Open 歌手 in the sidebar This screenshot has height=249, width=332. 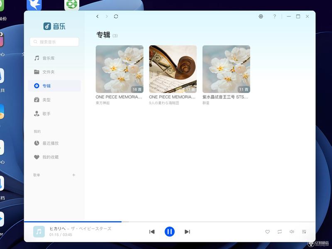(54, 114)
